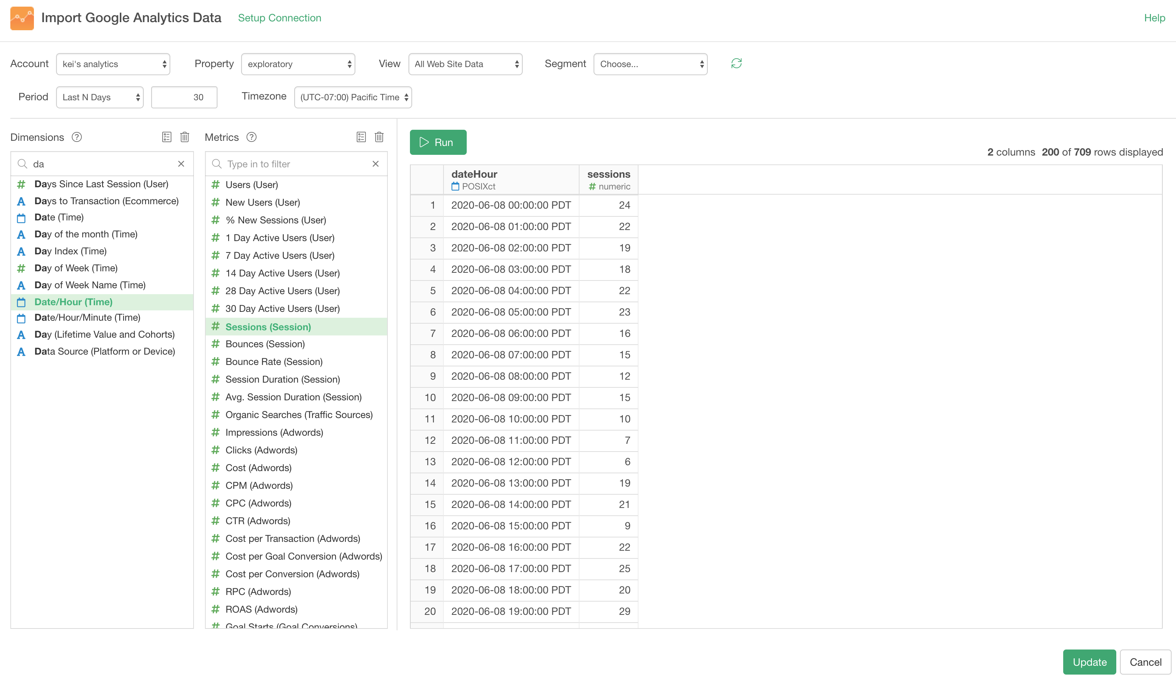The image size is (1176, 679).
Task: Deselect the Sessions (Session) metric
Action: pyautogui.click(x=296, y=327)
